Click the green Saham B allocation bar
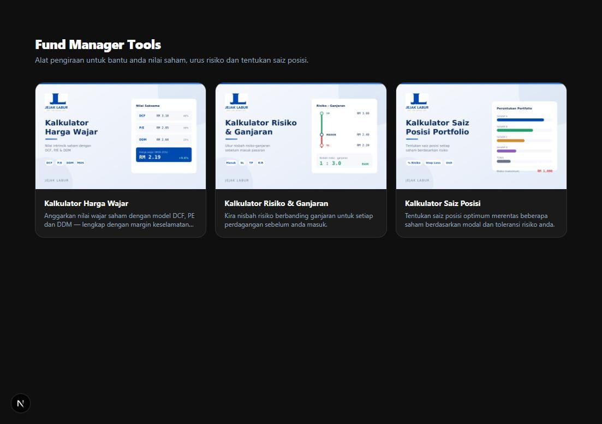The width and height of the screenshot is (602, 424). 515,130
